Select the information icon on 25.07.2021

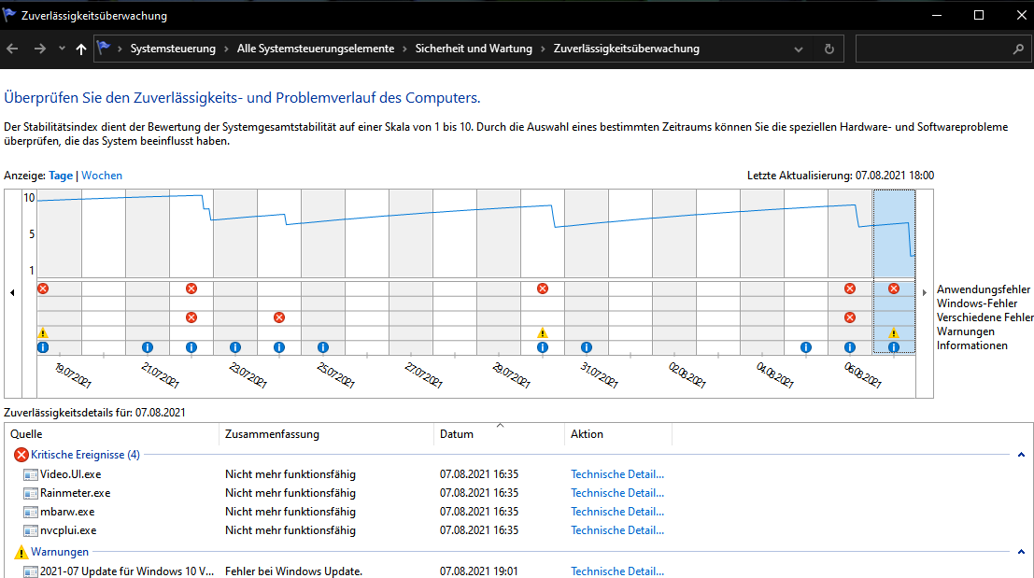click(x=322, y=347)
